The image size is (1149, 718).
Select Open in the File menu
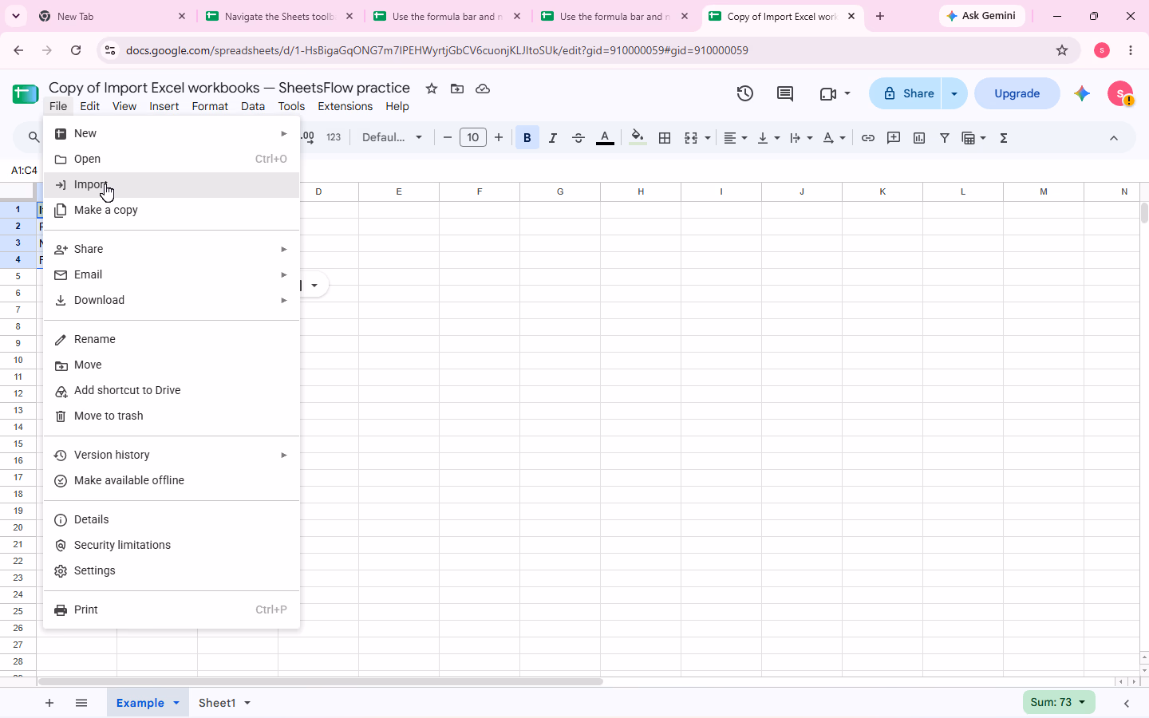(x=172, y=159)
